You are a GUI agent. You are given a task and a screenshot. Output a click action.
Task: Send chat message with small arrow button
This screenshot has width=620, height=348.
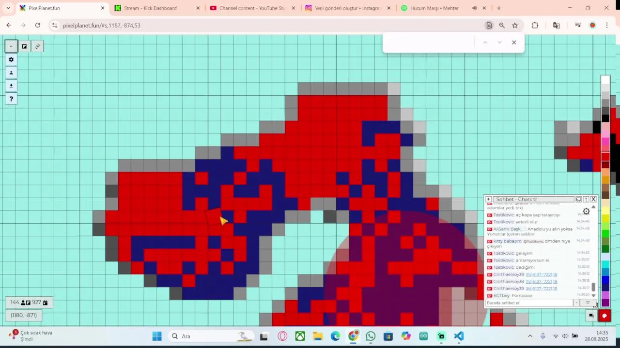(576, 303)
